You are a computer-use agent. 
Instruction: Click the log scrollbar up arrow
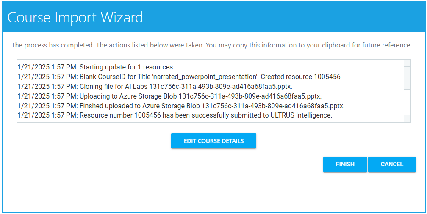point(407,63)
